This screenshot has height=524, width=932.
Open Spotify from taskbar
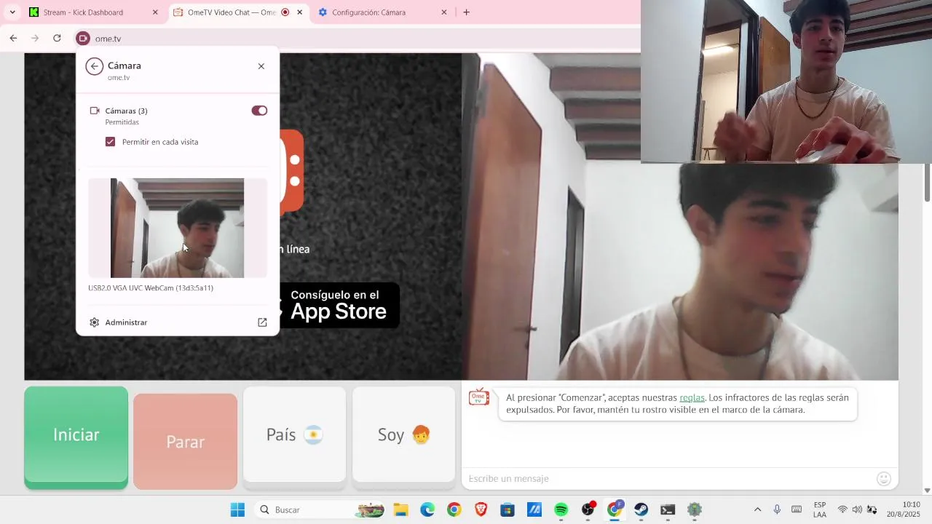pos(561,510)
